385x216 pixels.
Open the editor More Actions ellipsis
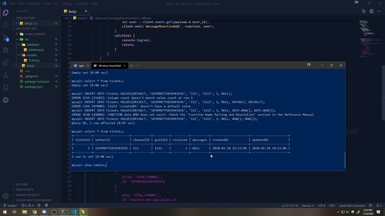point(379,11)
